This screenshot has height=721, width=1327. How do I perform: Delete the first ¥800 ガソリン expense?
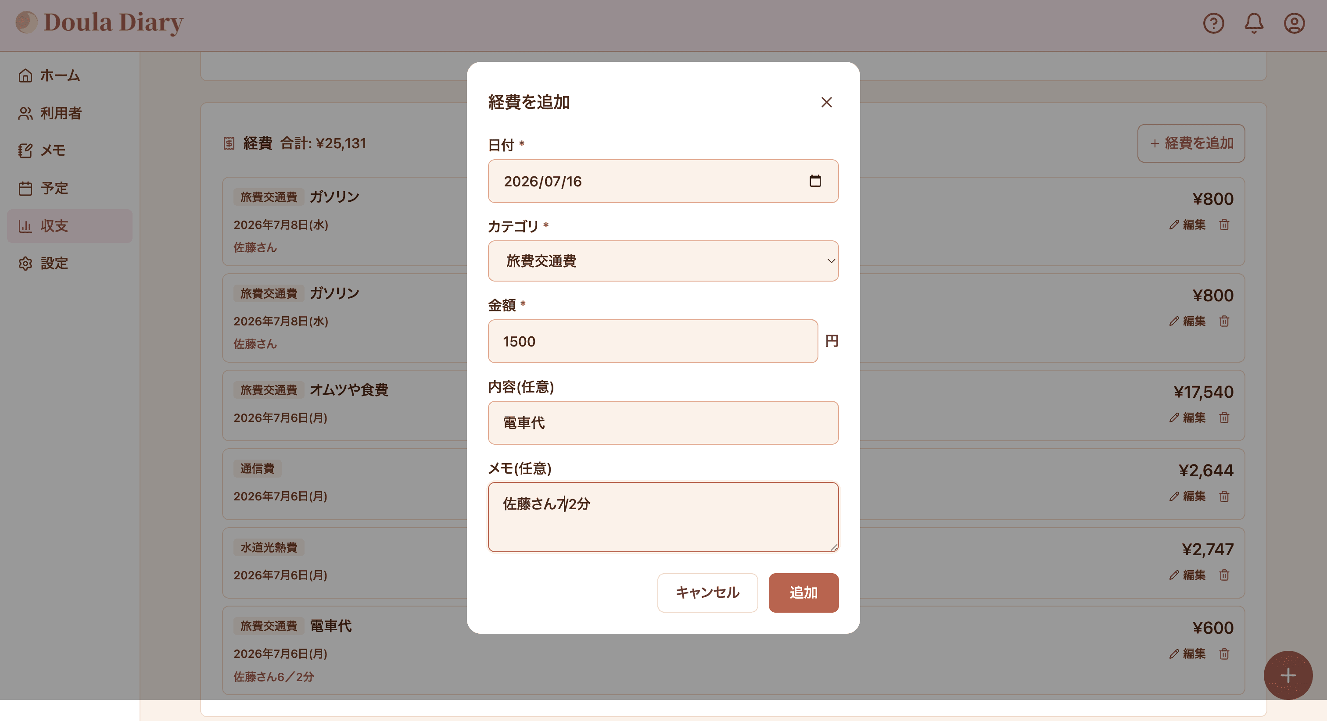[1224, 225]
